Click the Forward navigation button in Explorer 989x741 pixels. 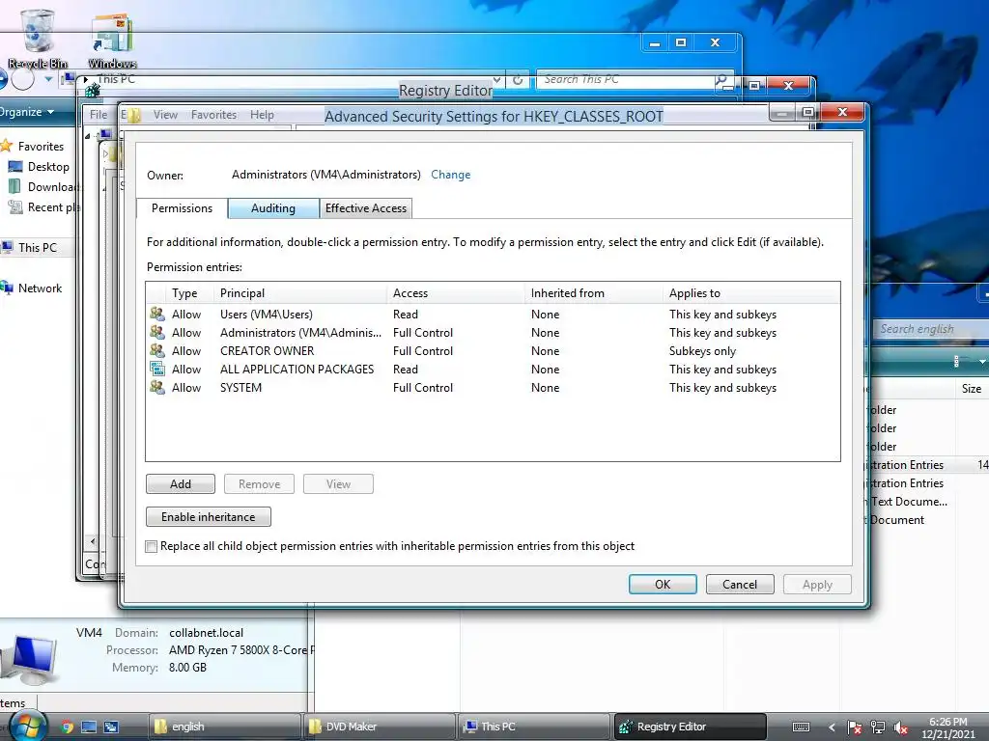(x=23, y=79)
